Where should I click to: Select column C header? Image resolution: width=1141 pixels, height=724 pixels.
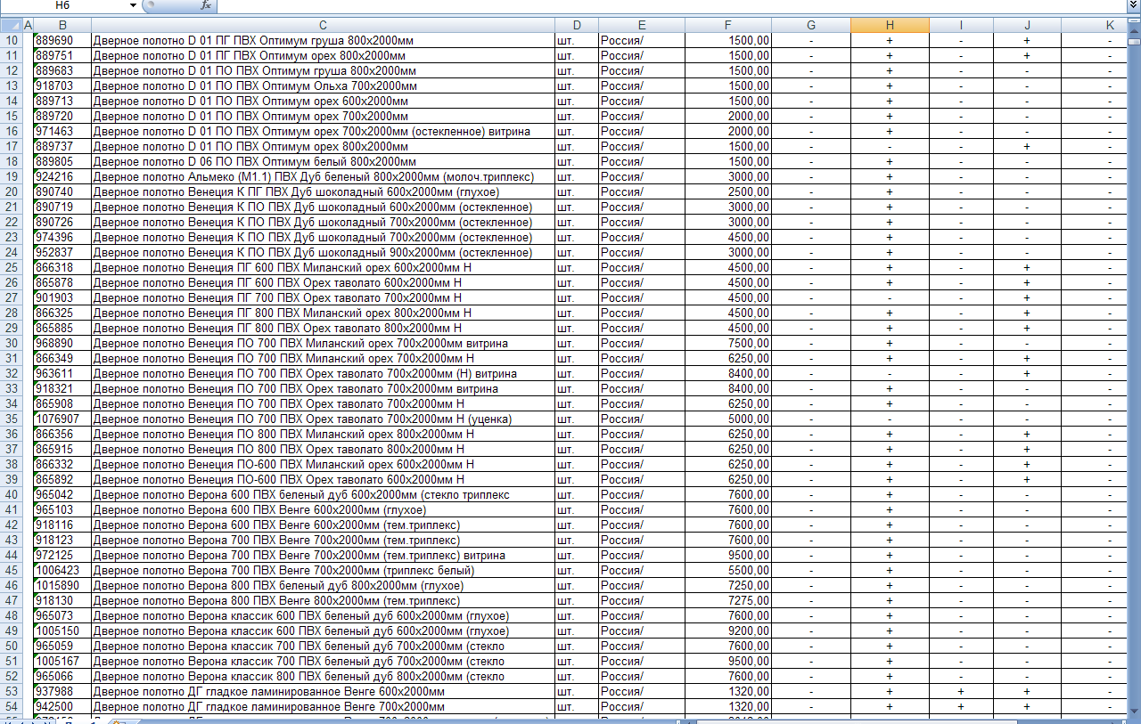[x=323, y=25]
